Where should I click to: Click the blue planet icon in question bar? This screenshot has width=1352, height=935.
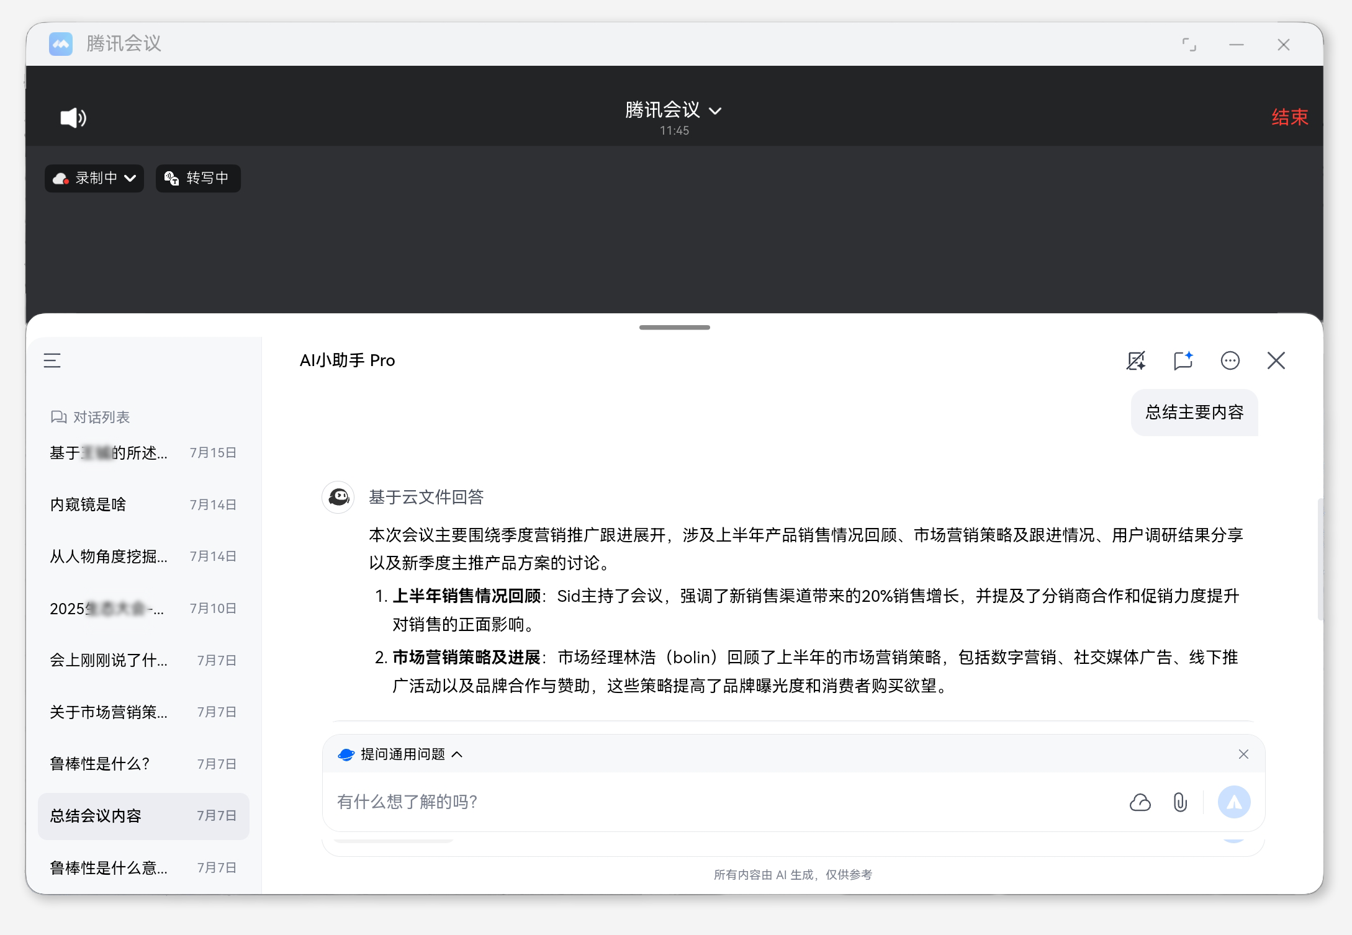pos(346,754)
